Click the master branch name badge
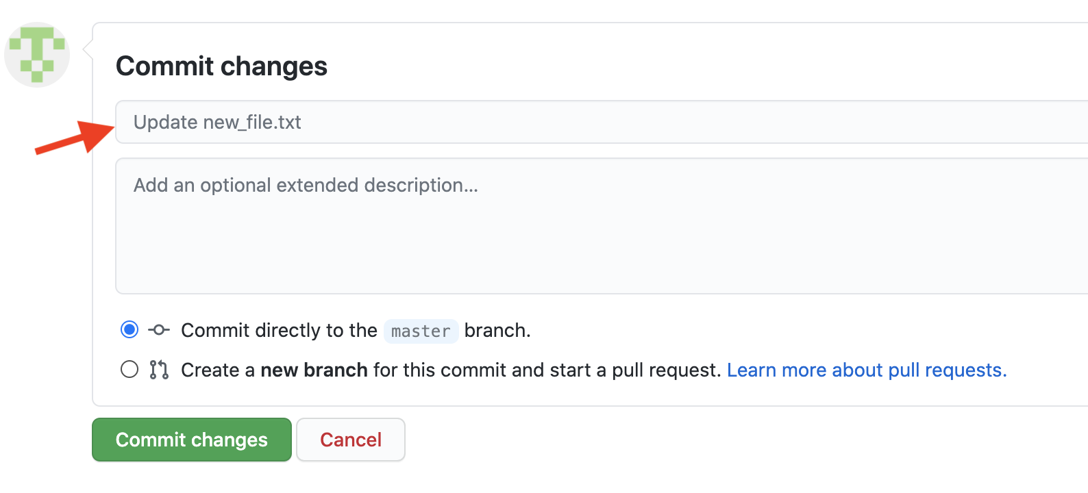Viewport: 1088px width, 493px height. point(421,331)
